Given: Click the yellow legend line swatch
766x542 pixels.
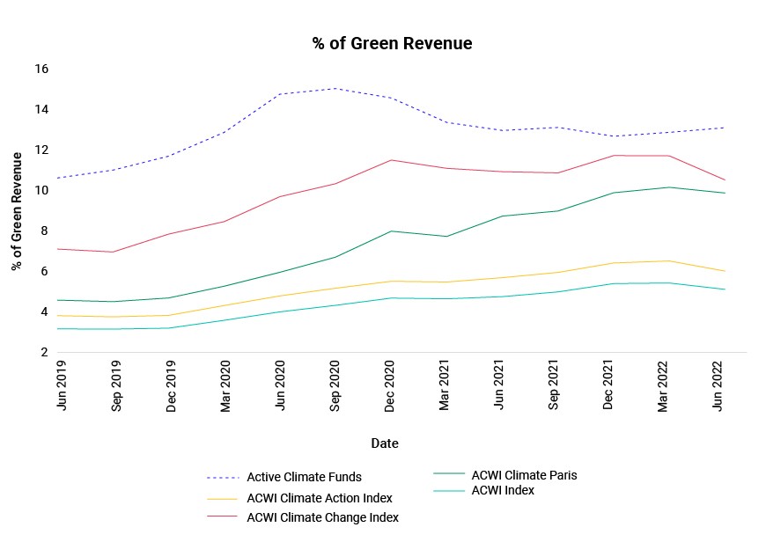Looking at the screenshot, I should coord(223,499).
